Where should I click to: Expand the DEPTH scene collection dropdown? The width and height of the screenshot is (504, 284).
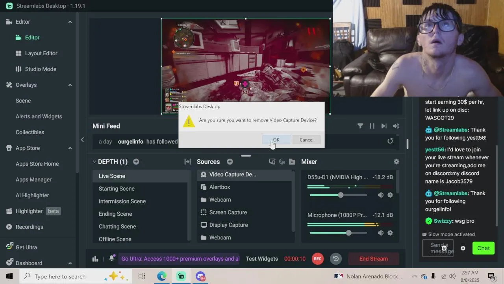coord(94,162)
